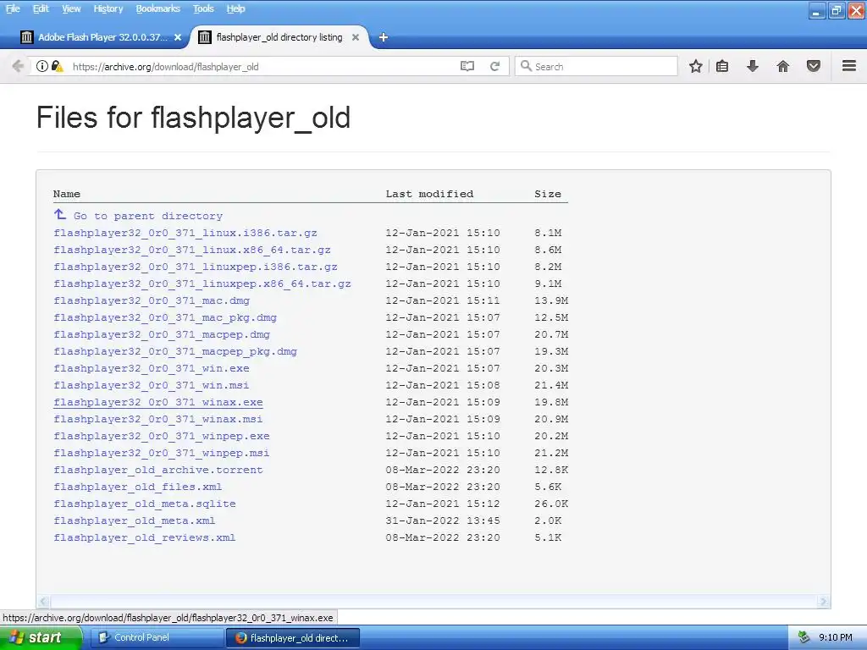Click 'Files for flashplayer_old' heading
The width and height of the screenshot is (867, 650).
tap(194, 118)
